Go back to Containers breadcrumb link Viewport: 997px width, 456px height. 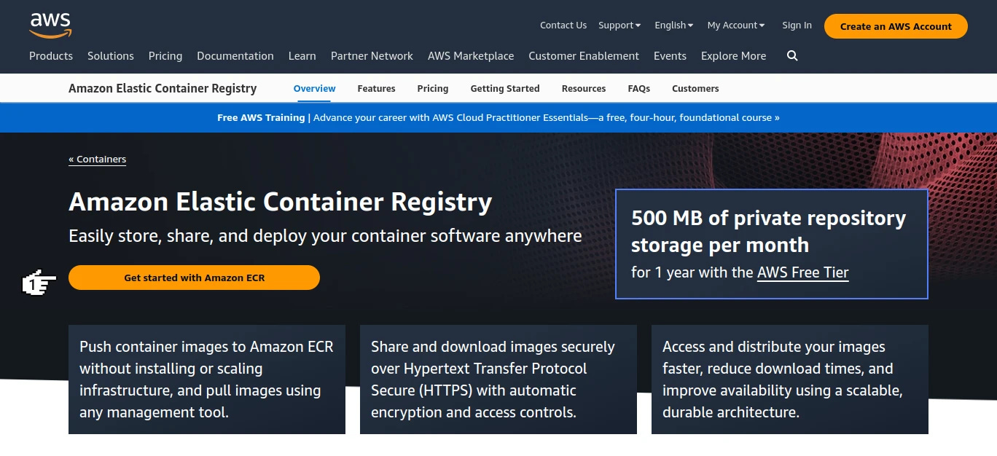coord(98,160)
